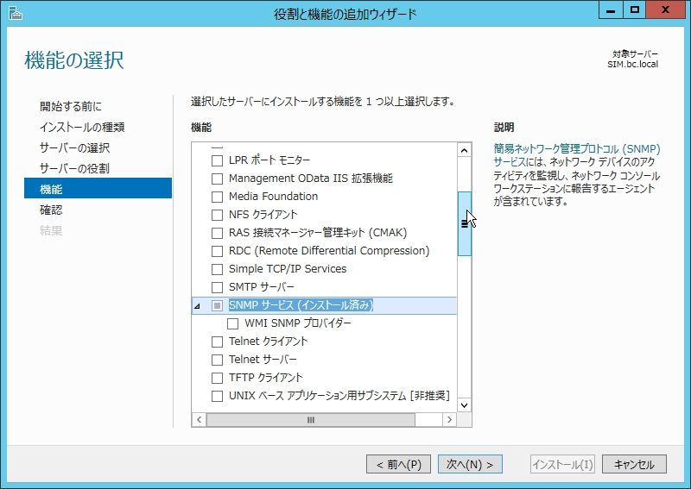Screen dimensions: 691x489
Task: Click the horizontal scroll right arrow
Action: tap(449, 419)
